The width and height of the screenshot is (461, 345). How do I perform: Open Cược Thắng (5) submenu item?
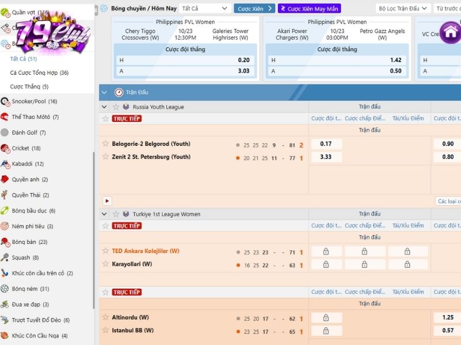[x=29, y=87]
